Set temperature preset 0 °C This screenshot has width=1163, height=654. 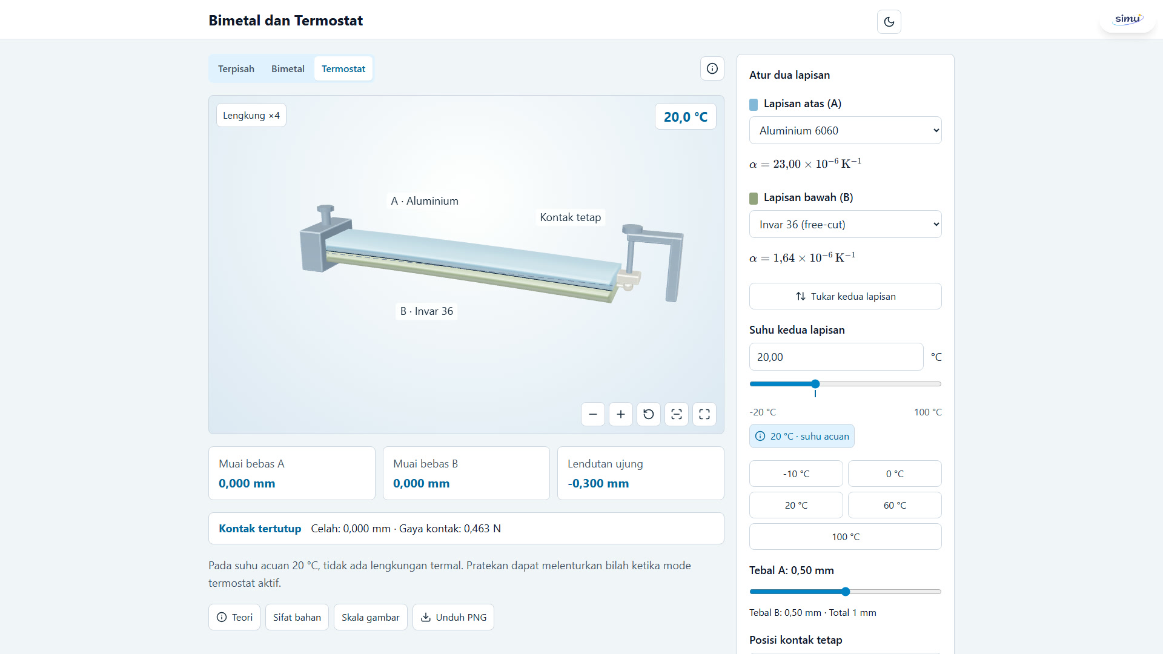(x=895, y=474)
